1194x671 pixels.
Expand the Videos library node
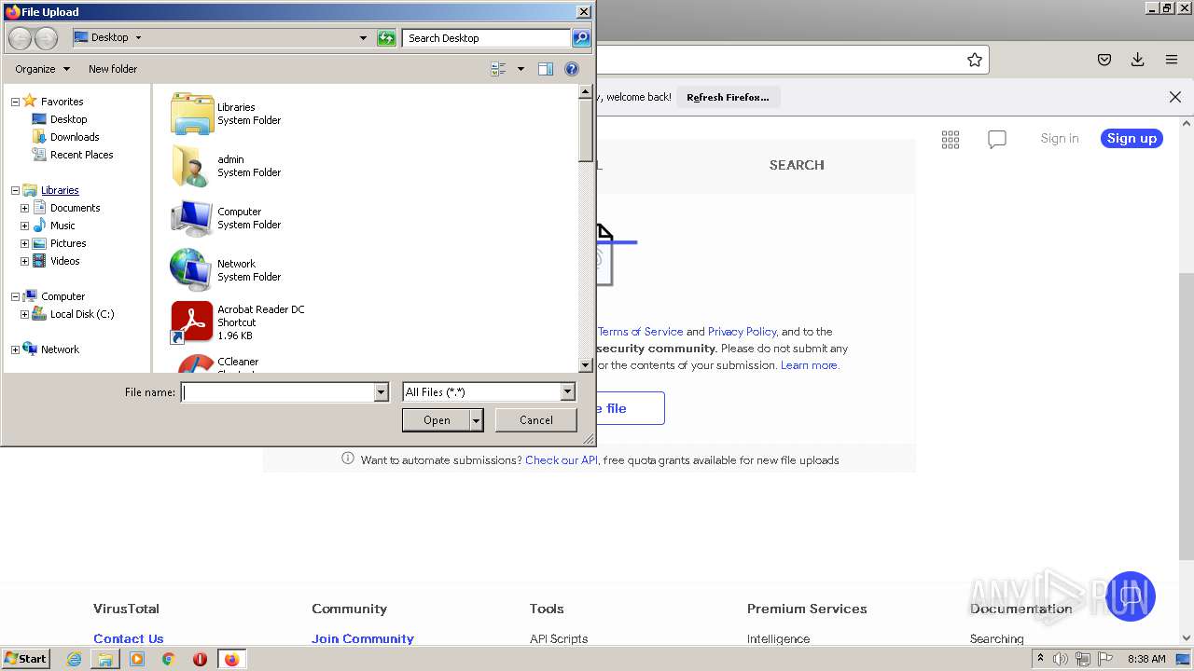24,261
